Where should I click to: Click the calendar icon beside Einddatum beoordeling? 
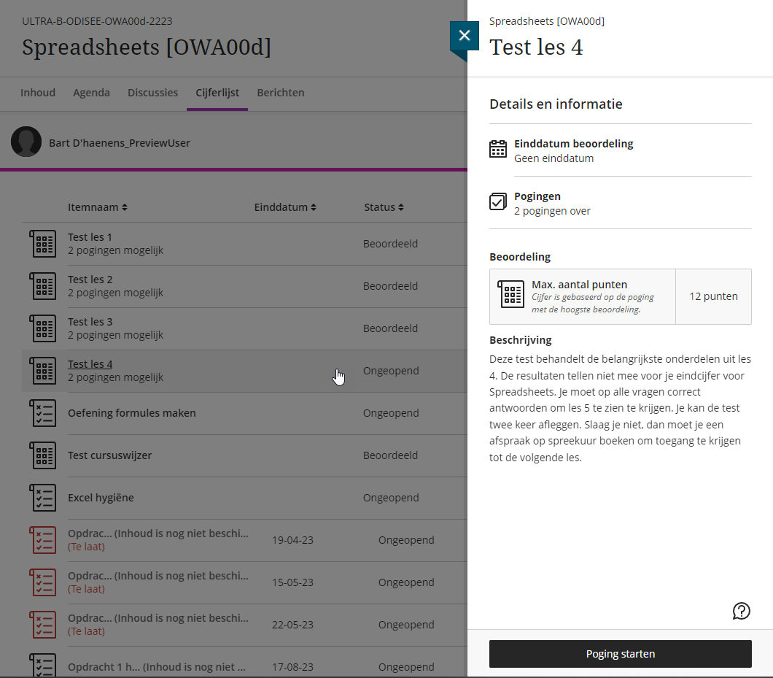tap(498, 149)
